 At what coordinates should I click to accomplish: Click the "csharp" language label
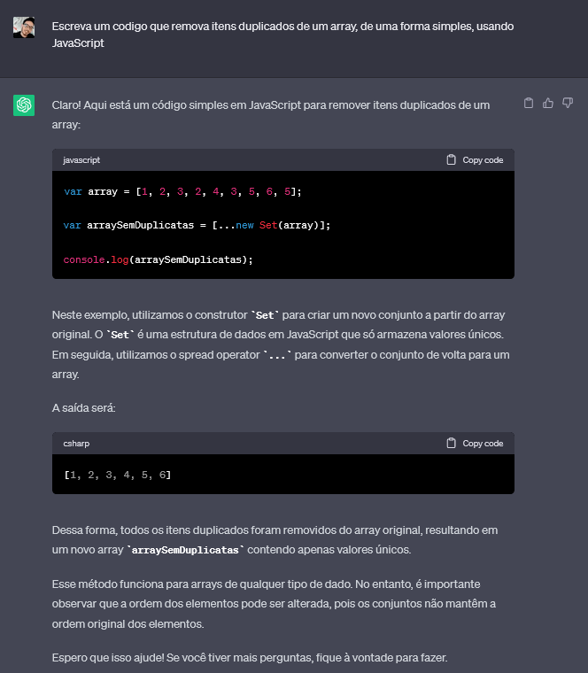(x=76, y=443)
